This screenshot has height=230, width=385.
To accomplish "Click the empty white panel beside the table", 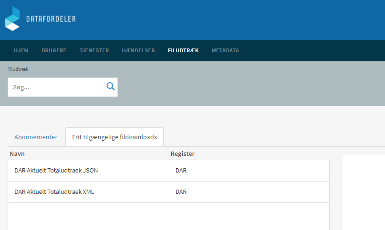I will [364, 192].
